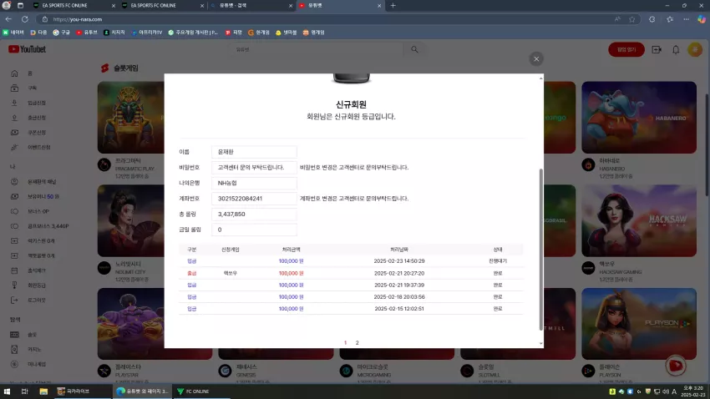The image size is (710, 399).
Task: Click the browser back arrow
Action: point(8,19)
